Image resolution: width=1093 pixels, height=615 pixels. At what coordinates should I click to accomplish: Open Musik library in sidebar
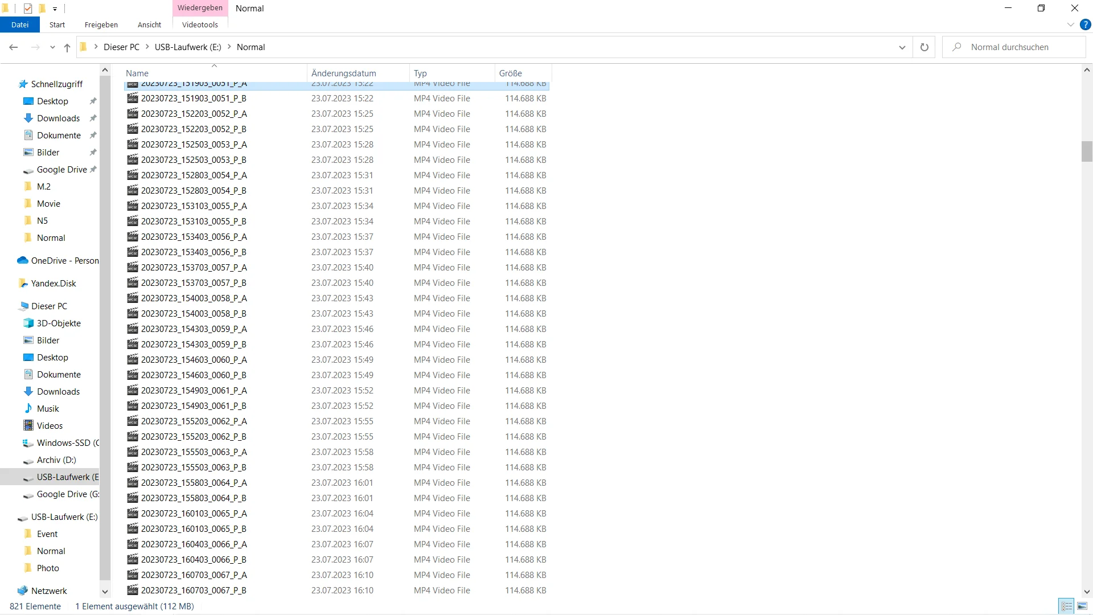tap(42, 408)
